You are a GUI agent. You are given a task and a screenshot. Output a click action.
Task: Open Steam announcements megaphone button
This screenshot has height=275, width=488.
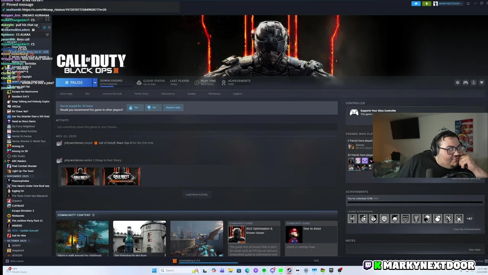416,3
